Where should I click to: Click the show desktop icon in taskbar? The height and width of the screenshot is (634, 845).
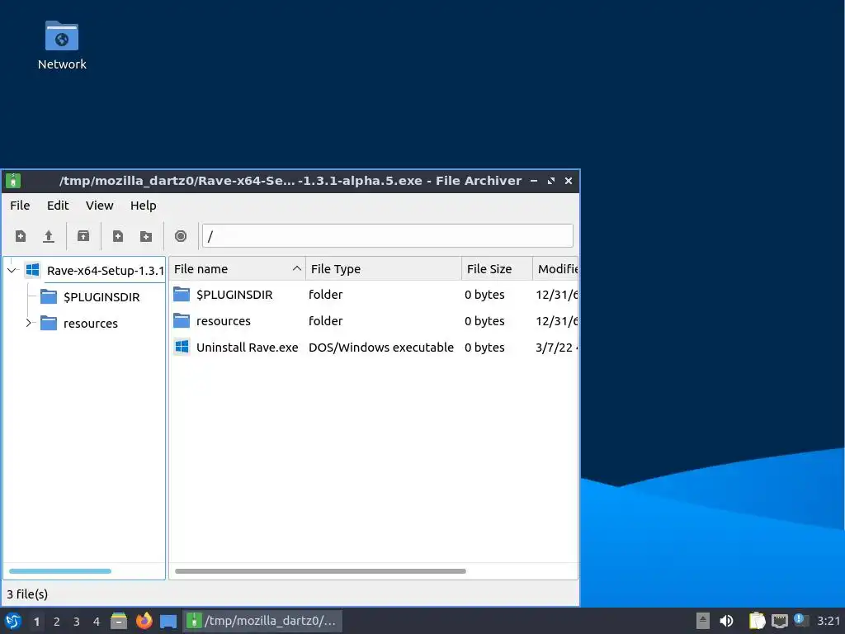point(168,621)
